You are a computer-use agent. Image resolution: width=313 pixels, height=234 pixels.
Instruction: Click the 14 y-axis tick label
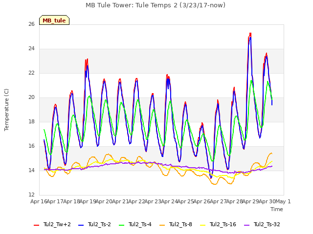pyautogui.click(x=31, y=170)
